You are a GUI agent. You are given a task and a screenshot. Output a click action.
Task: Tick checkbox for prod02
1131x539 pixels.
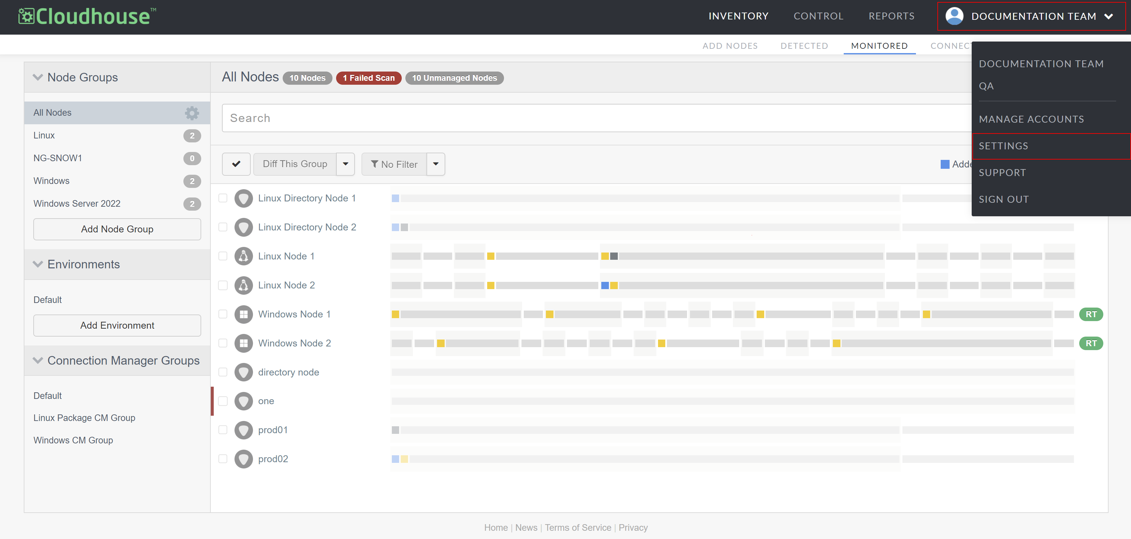tap(223, 459)
